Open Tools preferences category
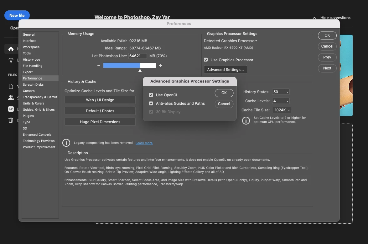Image resolution: width=368 pixels, height=244 pixels. [x=40, y=53]
